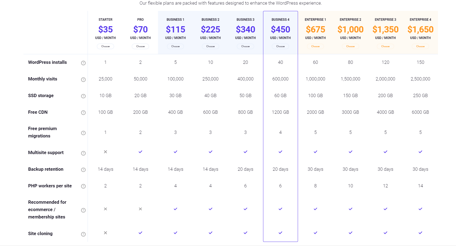The image size is (456, 246).
Task: Click the ENTERPRISE 2 plan heading
Action: 350,20
